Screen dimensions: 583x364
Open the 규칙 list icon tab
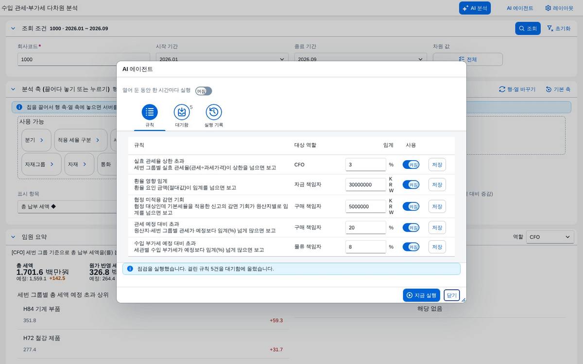[150, 112]
